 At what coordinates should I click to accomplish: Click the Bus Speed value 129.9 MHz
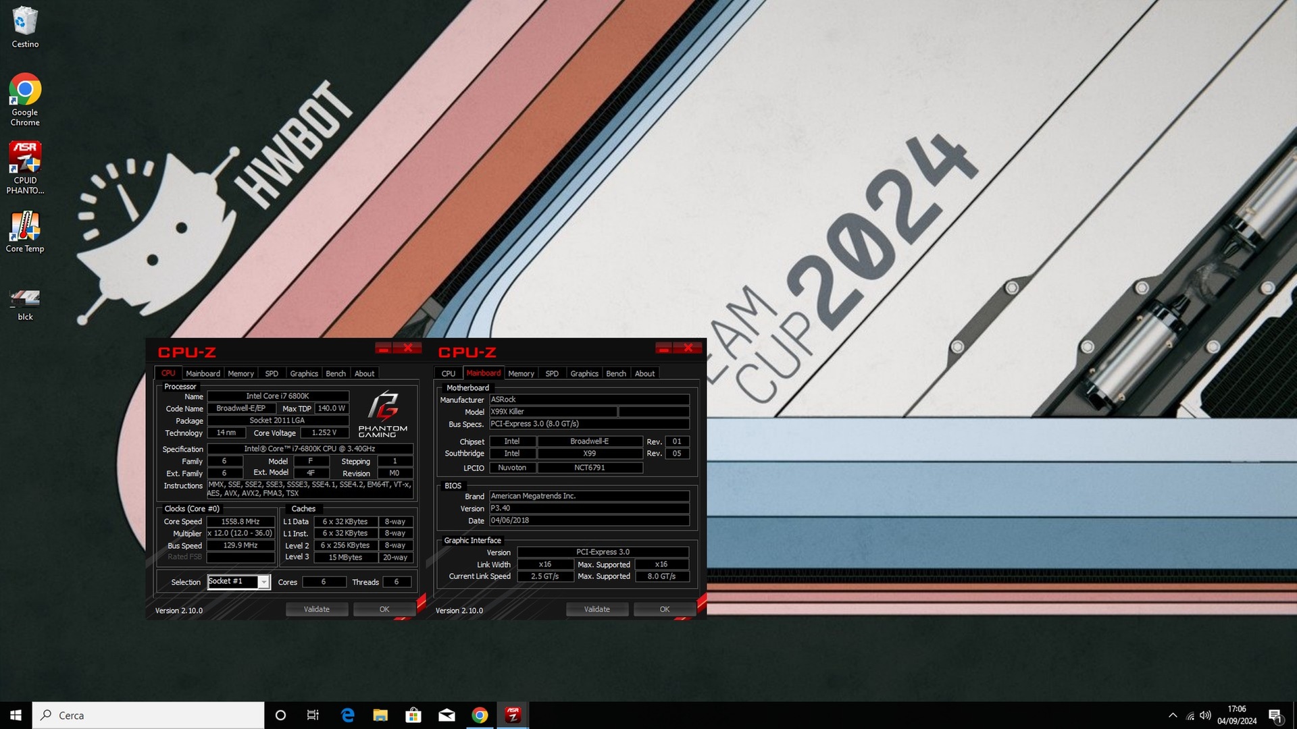240,545
